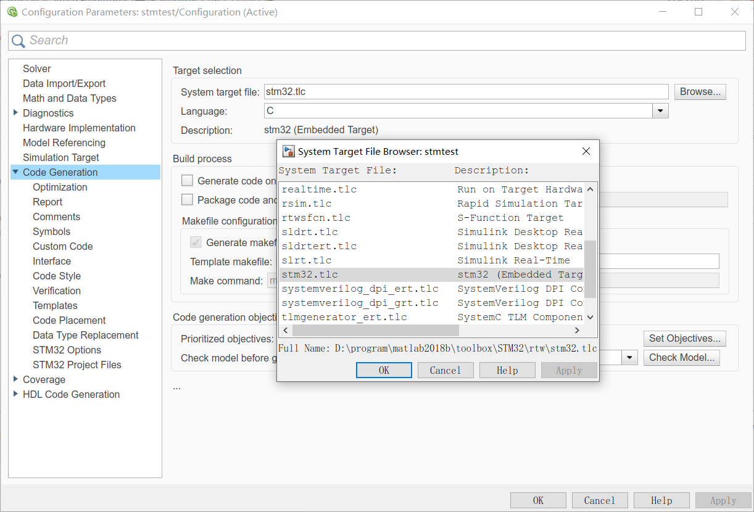This screenshot has height=512, width=754.
Task: Click the Set Objectives button
Action: (x=684, y=338)
